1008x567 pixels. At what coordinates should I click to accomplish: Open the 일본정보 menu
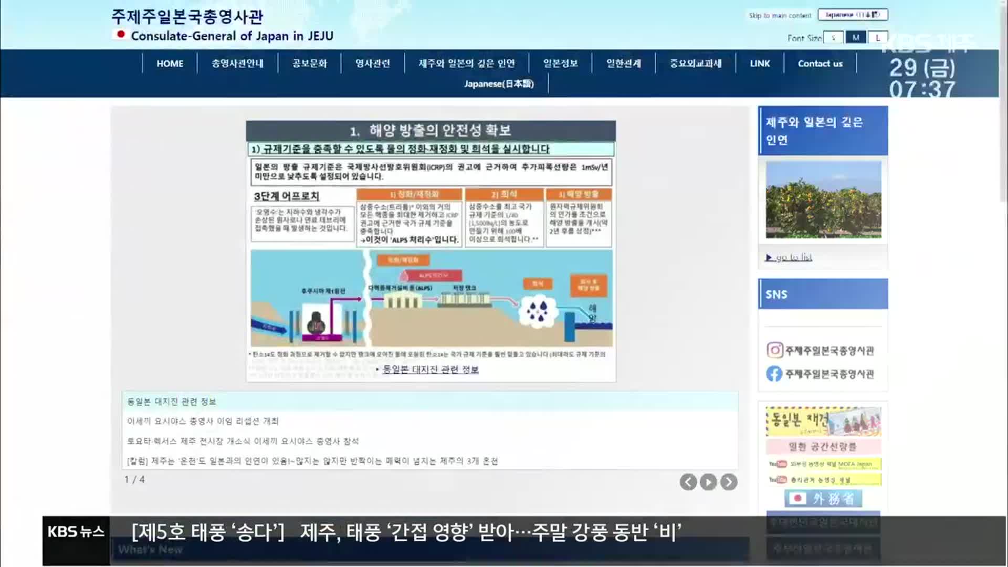click(560, 64)
